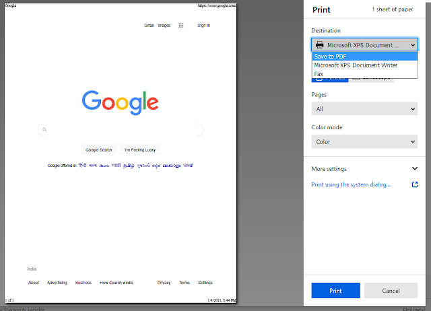Click the 'Google offered in:' text
431x311 pixels.
point(62,166)
